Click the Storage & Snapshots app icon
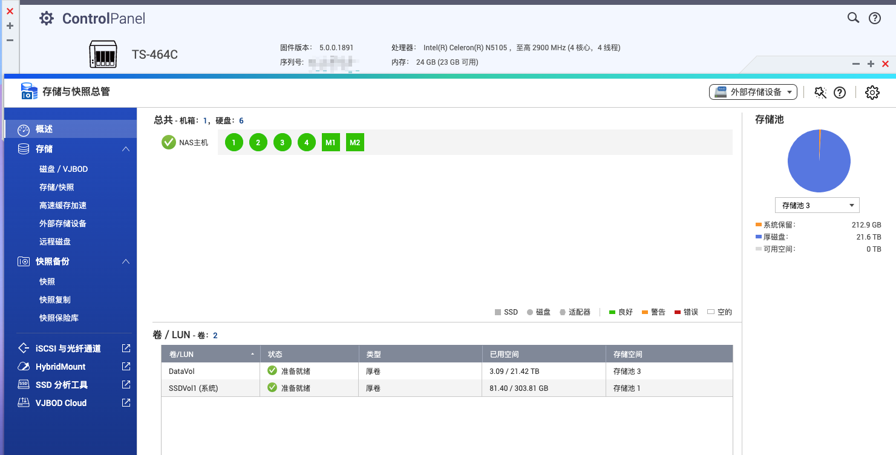The height and width of the screenshot is (455, 896). tap(28, 91)
